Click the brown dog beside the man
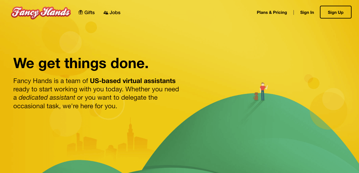This screenshot has height=173, width=359. 256,96
